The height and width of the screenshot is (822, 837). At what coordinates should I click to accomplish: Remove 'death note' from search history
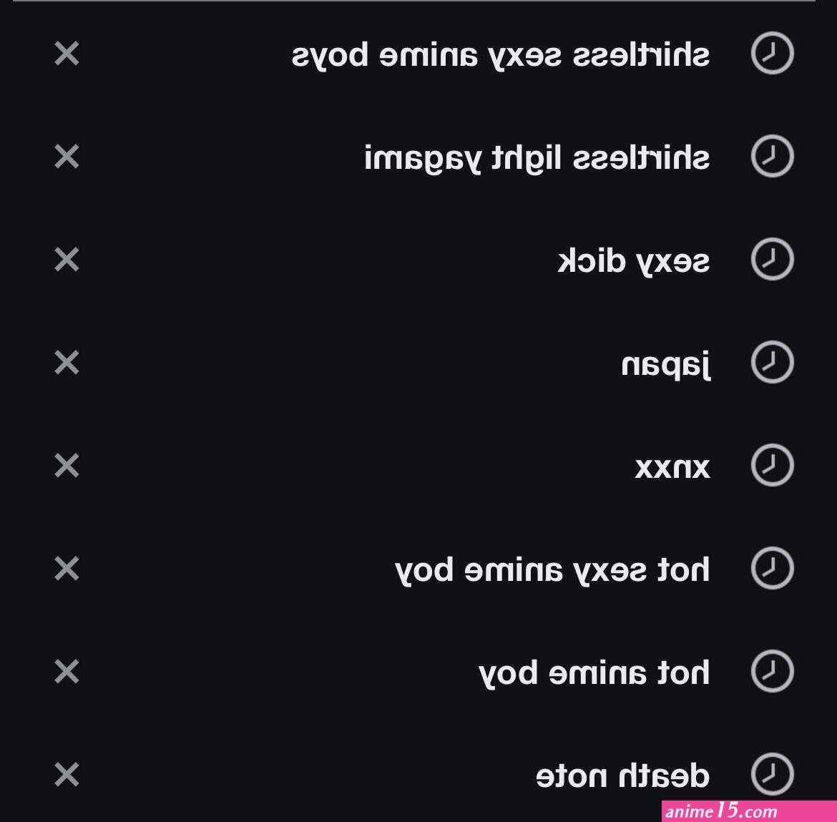click(x=67, y=774)
